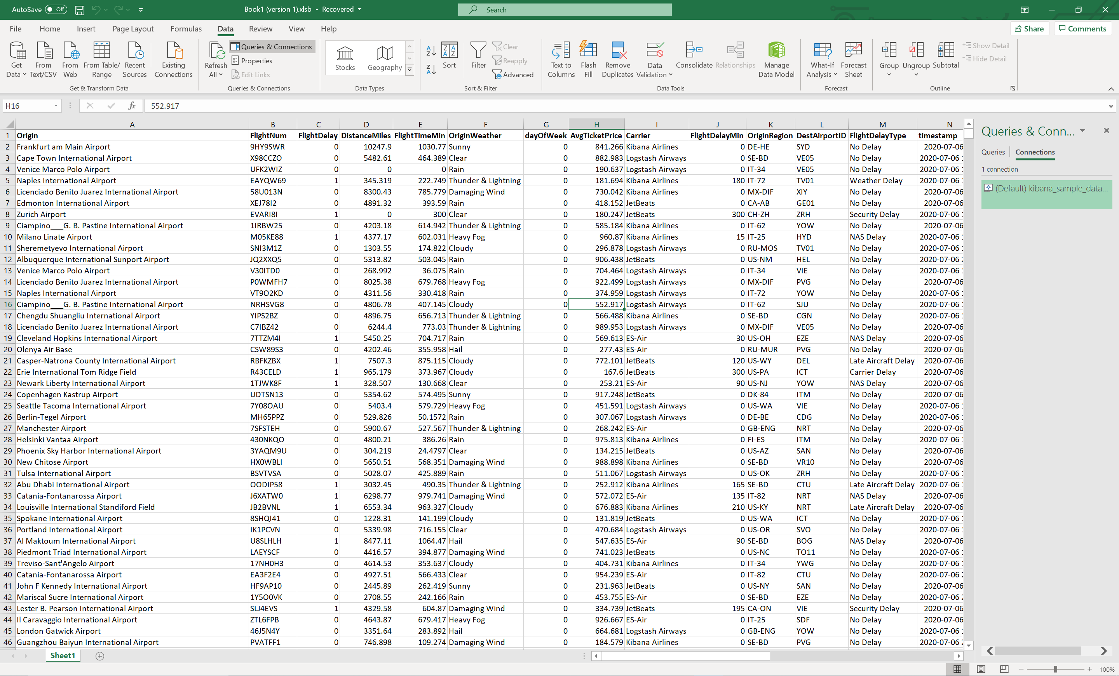Image resolution: width=1119 pixels, height=676 pixels.
Task: Click the Share button
Action: tap(1030, 29)
